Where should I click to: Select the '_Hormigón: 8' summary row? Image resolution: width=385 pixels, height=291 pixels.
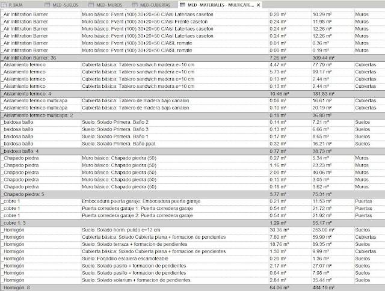[192, 287]
